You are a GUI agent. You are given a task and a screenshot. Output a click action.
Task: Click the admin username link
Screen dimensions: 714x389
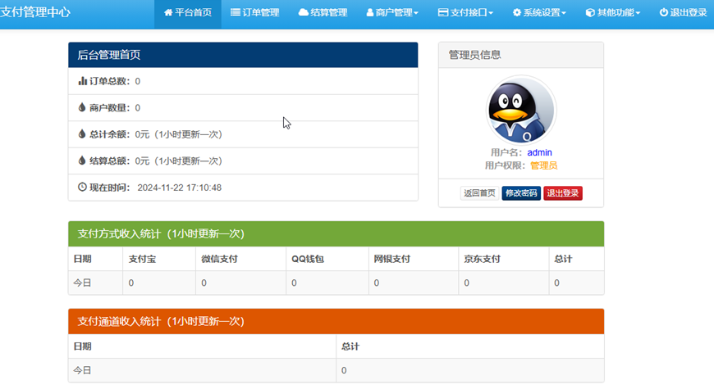539,152
